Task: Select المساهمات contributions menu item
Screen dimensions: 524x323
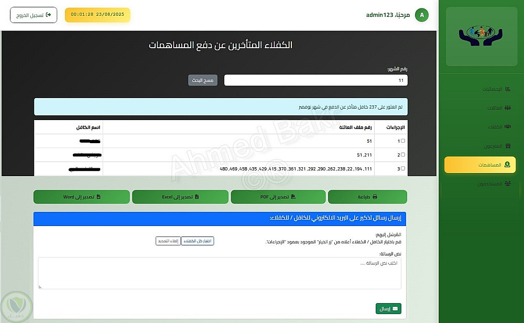Action: pyautogui.click(x=480, y=165)
